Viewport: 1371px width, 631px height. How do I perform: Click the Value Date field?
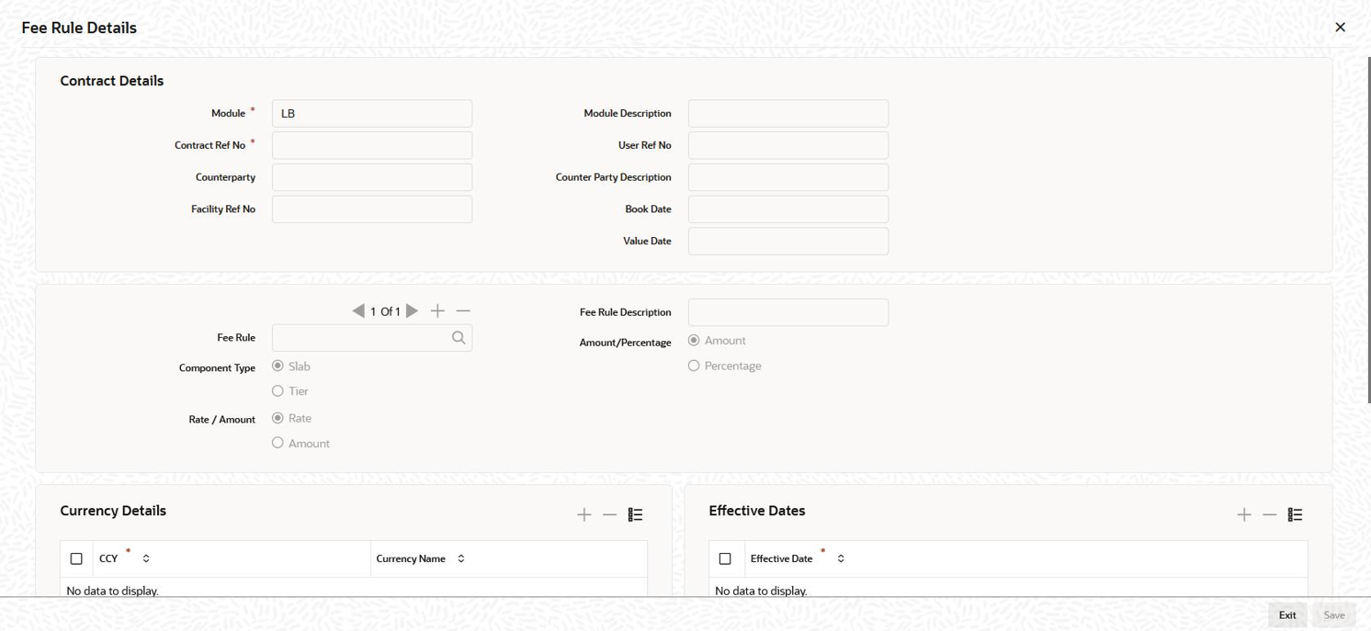pos(788,242)
